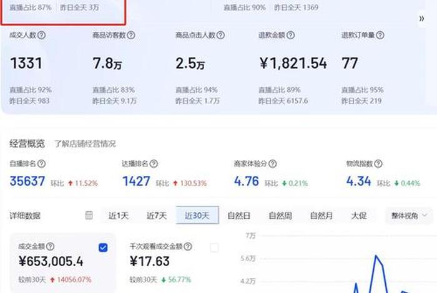The height and width of the screenshot is (293, 437).
Task: Click help icon beside 物流指数
Action: pos(378,163)
